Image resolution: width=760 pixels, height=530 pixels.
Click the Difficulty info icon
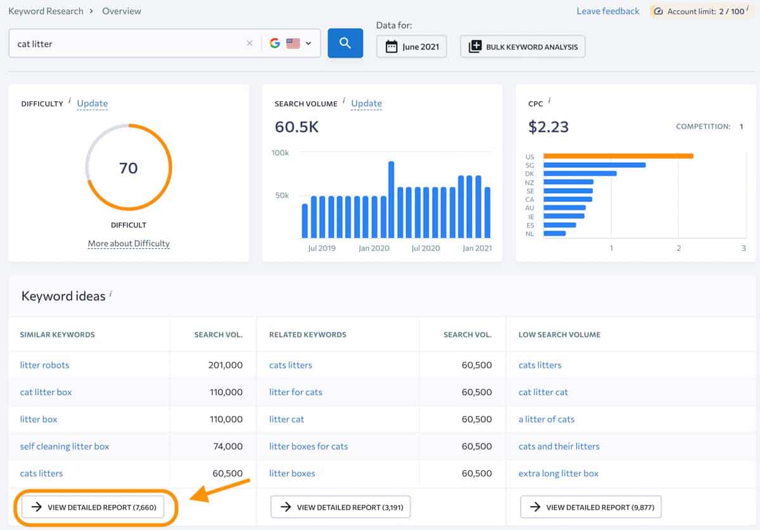click(70, 101)
